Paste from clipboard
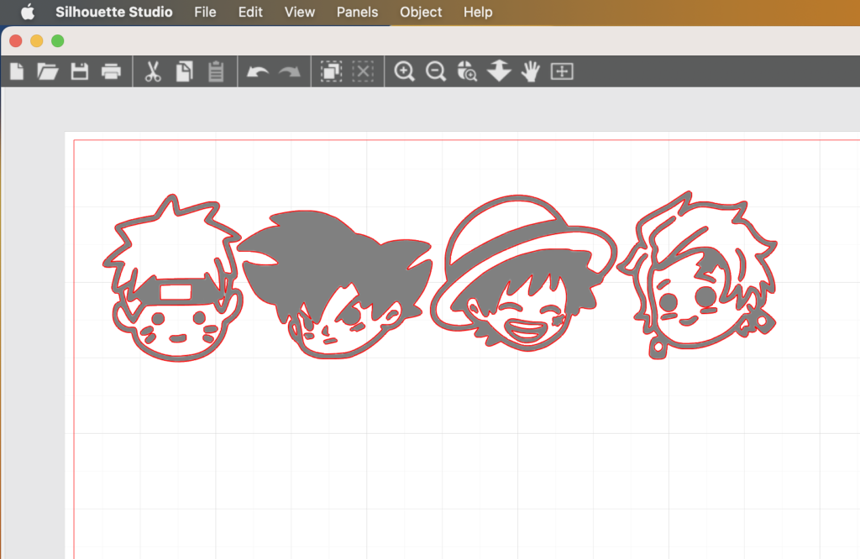The width and height of the screenshot is (860, 559). tap(216, 71)
